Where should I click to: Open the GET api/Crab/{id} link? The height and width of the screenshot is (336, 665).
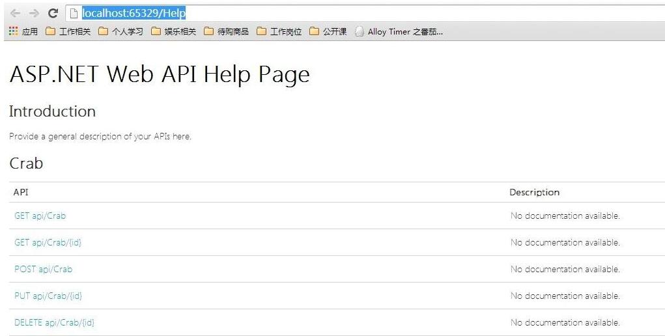tap(48, 242)
